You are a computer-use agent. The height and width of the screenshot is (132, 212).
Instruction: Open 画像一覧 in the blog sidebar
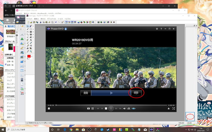(x=10, y=65)
